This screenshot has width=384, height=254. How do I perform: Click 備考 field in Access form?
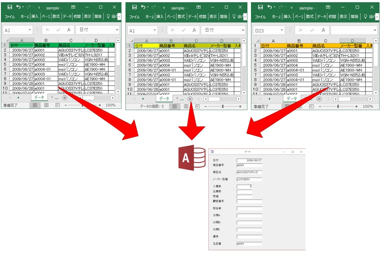tap(249, 237)
